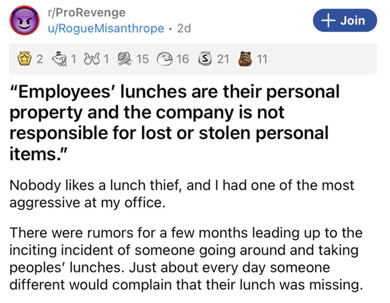Click the '2d' post timestamp
The height and width of the screenshot is (303, 390).
183,29
